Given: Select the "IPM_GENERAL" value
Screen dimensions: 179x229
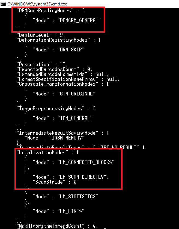Looking at the screenshot, I should click(75, 118).
